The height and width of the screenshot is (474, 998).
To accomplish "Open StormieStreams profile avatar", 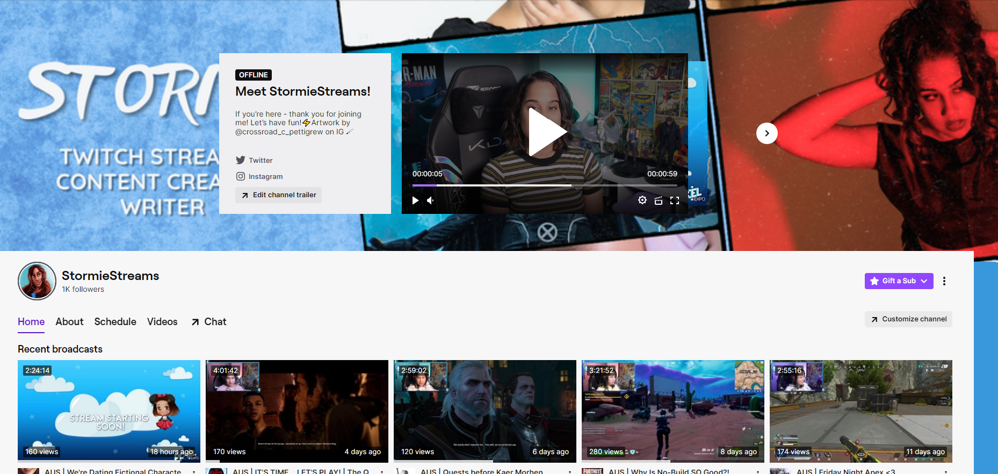I will [x=37, y=281].
